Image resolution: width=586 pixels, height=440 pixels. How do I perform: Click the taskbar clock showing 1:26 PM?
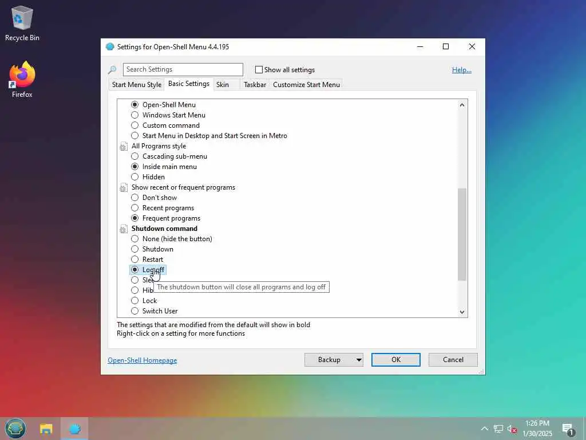click(x=537, y=429)
